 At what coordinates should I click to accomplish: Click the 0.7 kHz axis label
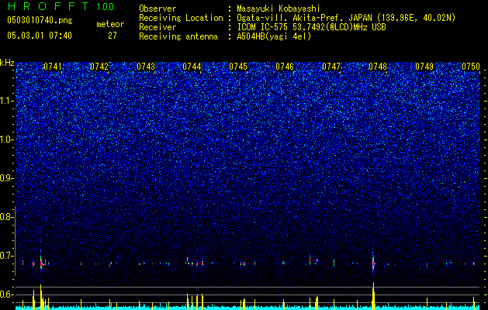tap(7, 256)
